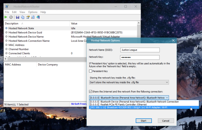Click the Find magnifier toolbar icon
This screenshot has height=130, width=202.
33,17
